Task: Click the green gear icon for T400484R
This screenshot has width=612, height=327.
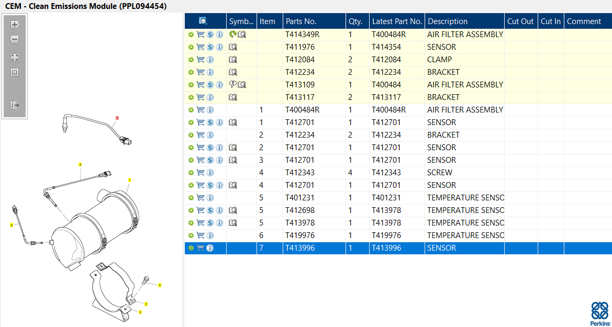Action: [191, 110]
